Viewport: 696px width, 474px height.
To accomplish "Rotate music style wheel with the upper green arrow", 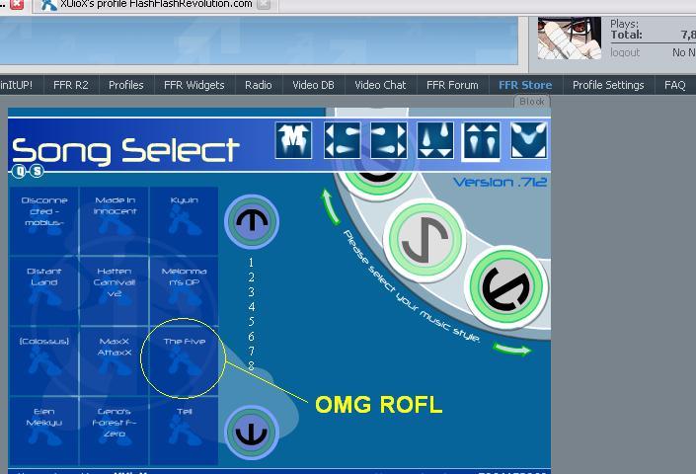I will coord(330,204).
